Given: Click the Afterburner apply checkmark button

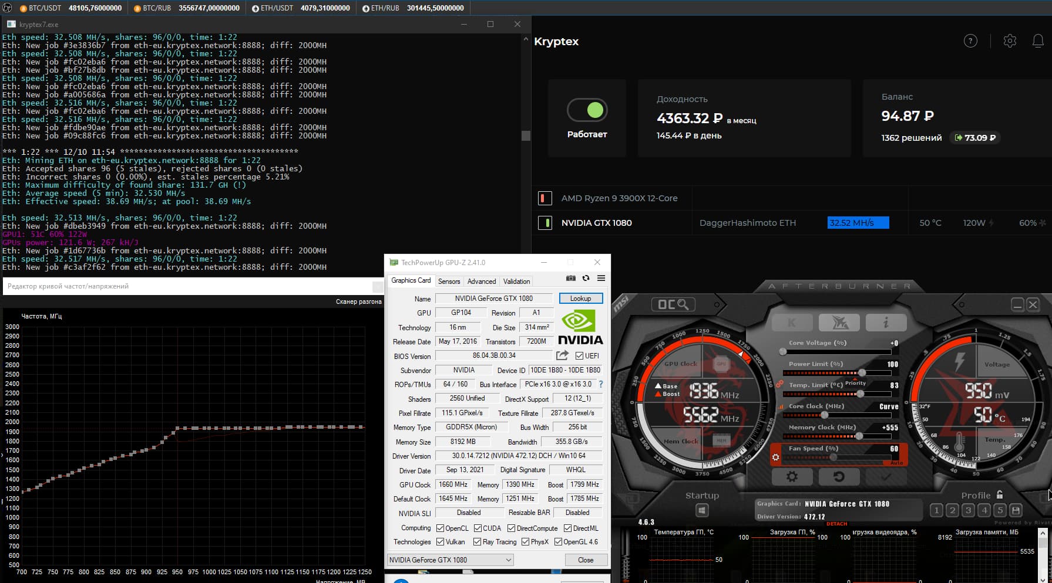Looking at the screenshot, I should coord(886,477).
